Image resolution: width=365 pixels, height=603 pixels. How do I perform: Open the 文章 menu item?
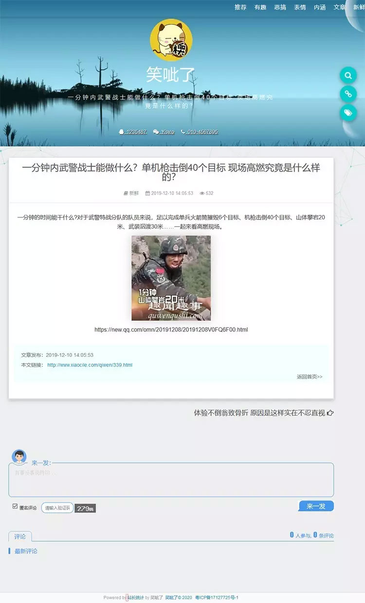[x=340, y=7]
